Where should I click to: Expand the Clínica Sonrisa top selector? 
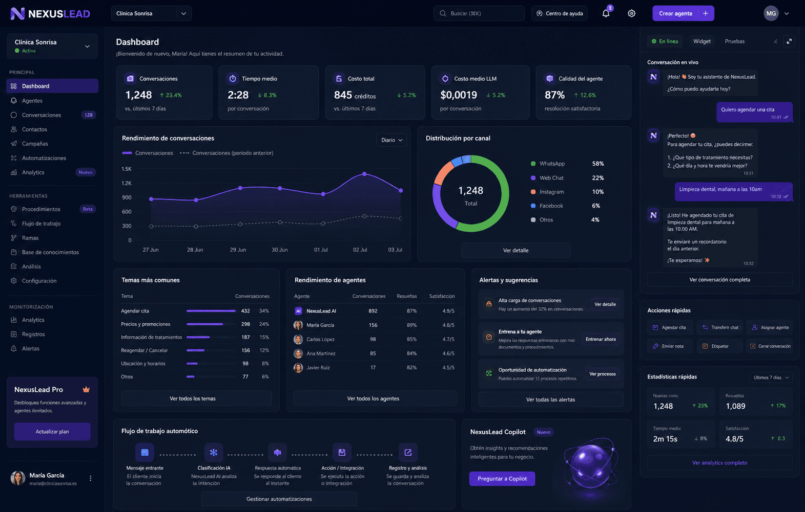(151, 13)
